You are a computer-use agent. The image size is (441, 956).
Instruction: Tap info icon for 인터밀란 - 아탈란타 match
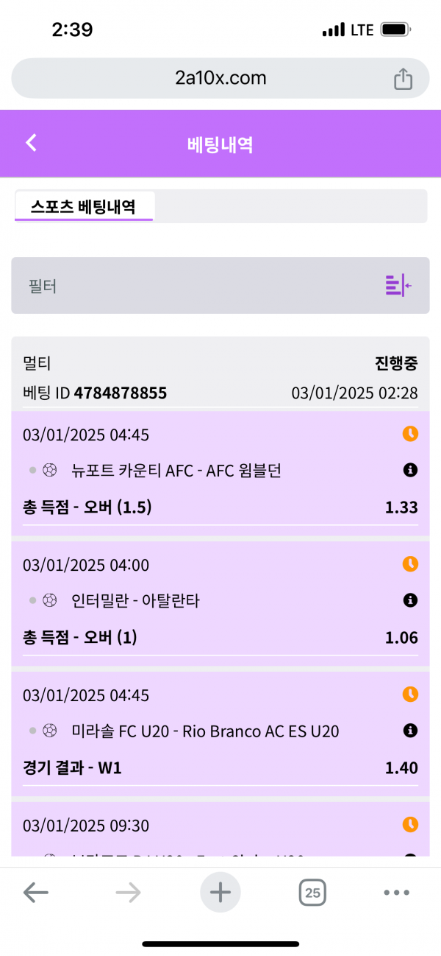(x=410, y=601)
